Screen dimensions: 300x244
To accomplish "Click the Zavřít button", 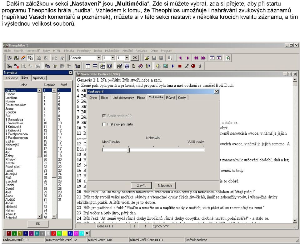I will pyautogui.click(x=141, y=186).
